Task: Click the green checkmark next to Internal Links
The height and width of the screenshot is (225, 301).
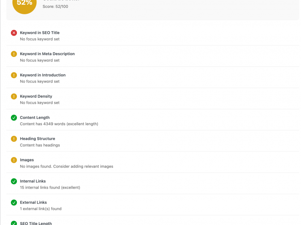Action: click(14, 181)
